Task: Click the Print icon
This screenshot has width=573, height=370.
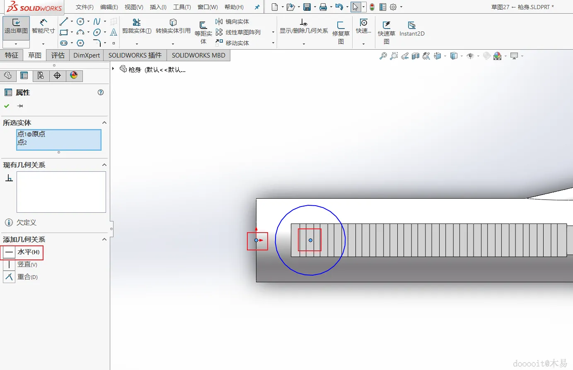Action: [323, 7]
